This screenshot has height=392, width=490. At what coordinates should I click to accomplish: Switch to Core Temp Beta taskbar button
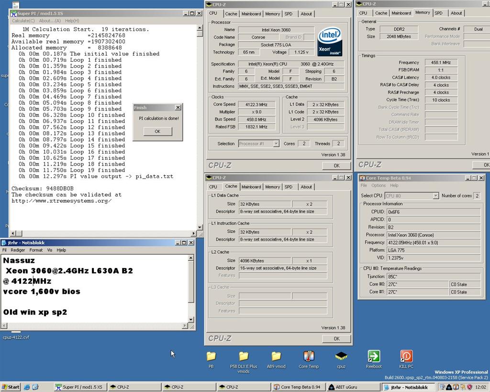[x=298, y=387]
